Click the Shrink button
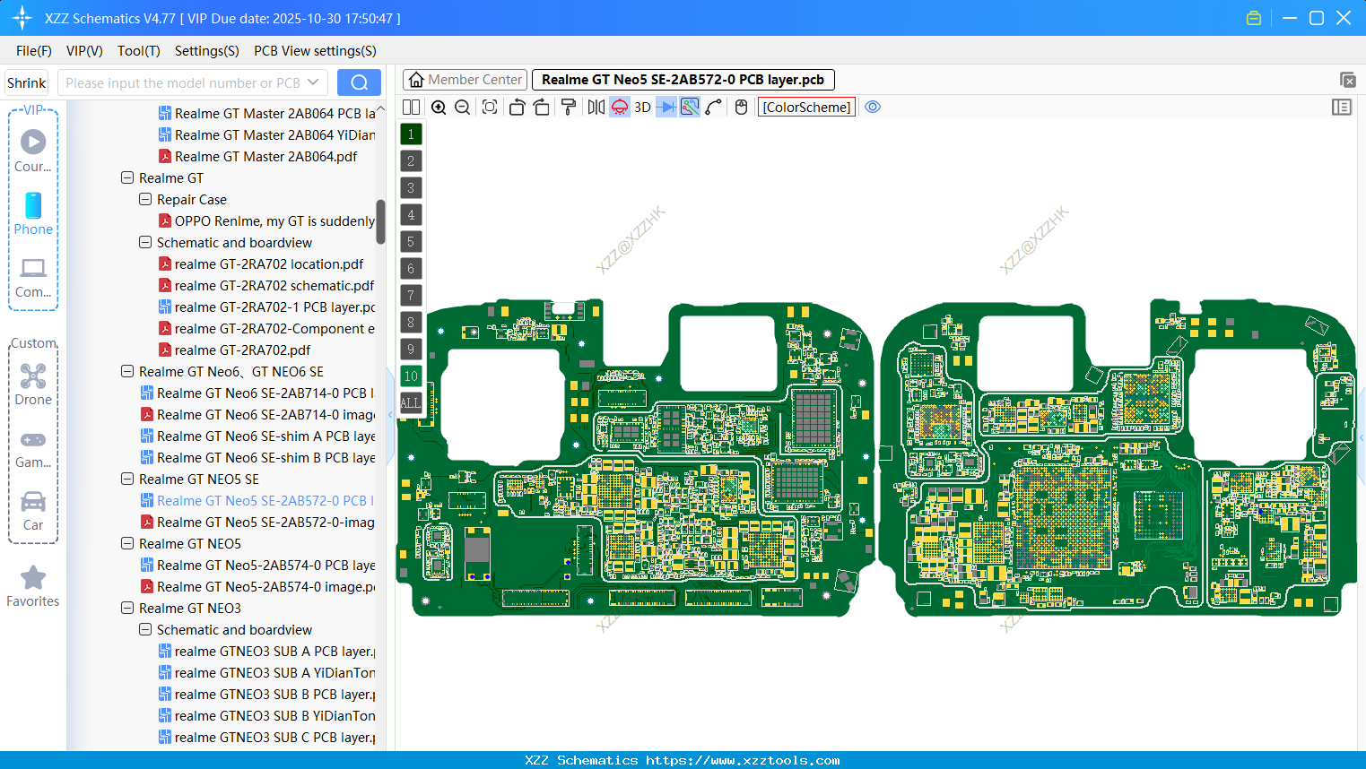Viewport: 1366px width, 769px height. pyautogui.click(x=26, y=82)
